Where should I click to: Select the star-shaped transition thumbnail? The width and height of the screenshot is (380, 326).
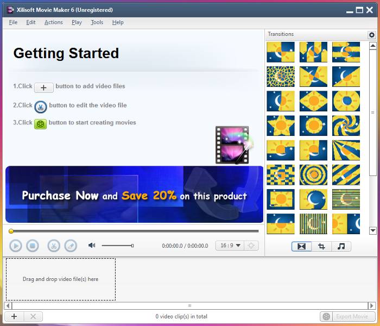(281, 125)
